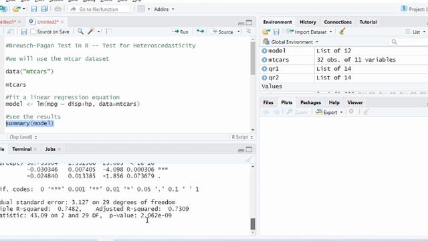
Task: Clear the console broom icon
Action: point(249,159)
